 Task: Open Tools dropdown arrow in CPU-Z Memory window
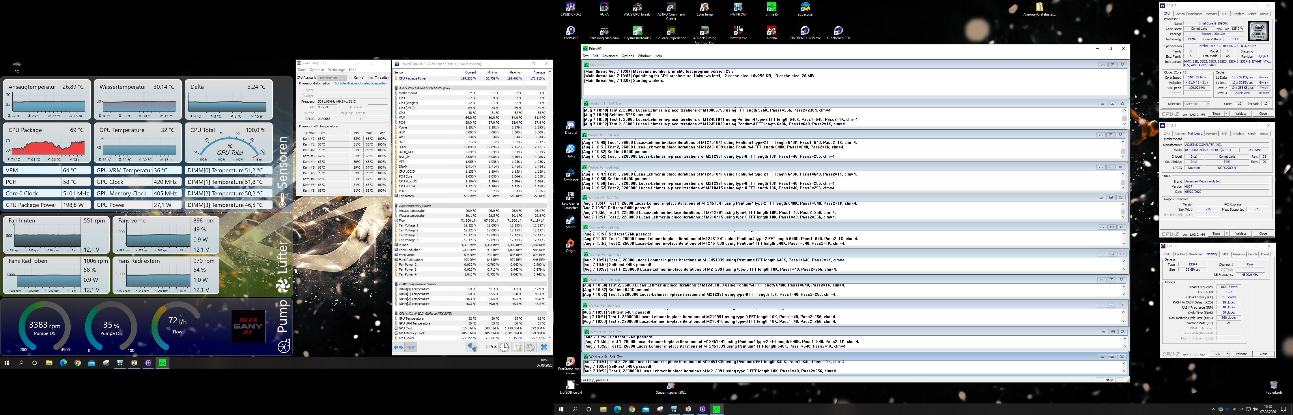(1227, 354)
